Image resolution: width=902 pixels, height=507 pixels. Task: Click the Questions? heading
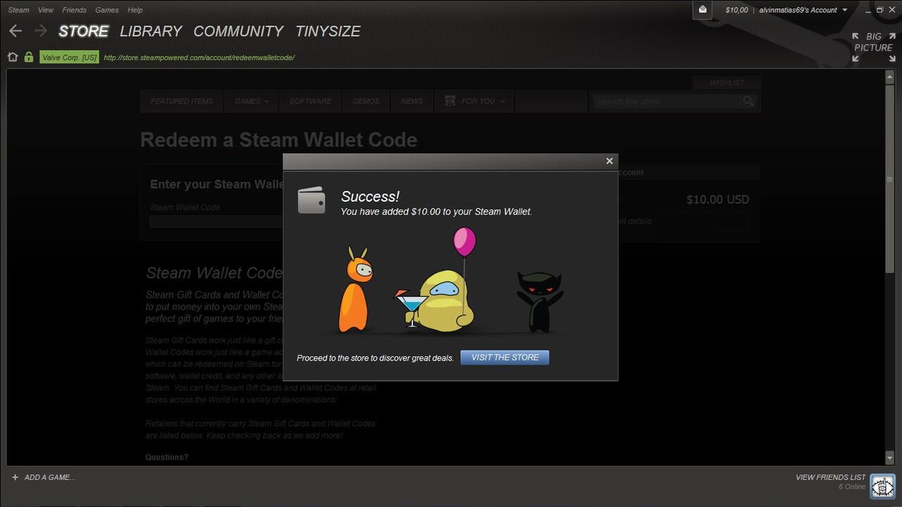click(167, 458)
